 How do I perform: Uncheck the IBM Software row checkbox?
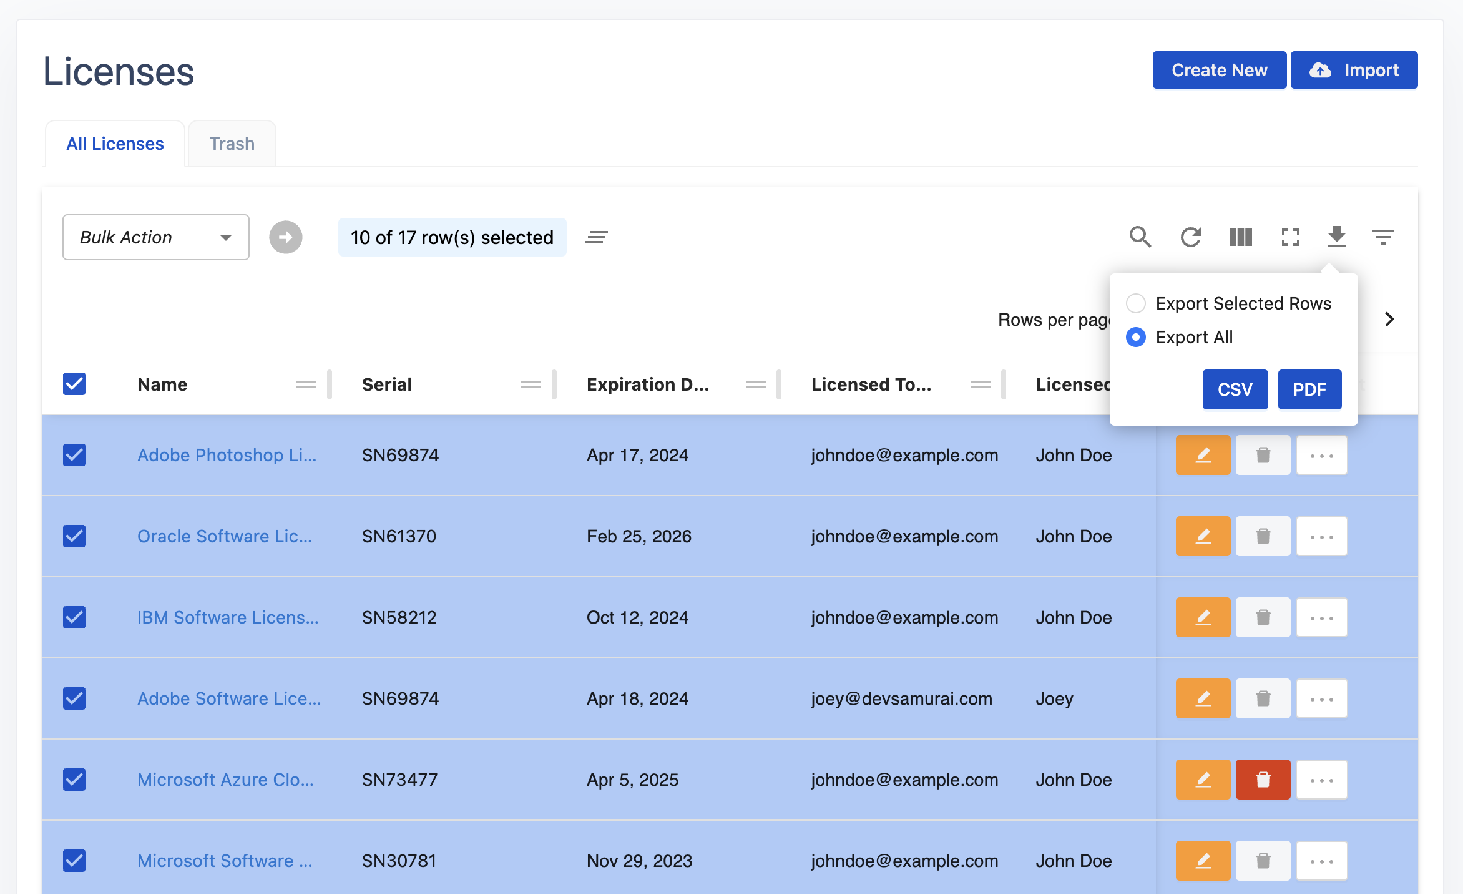74,617
